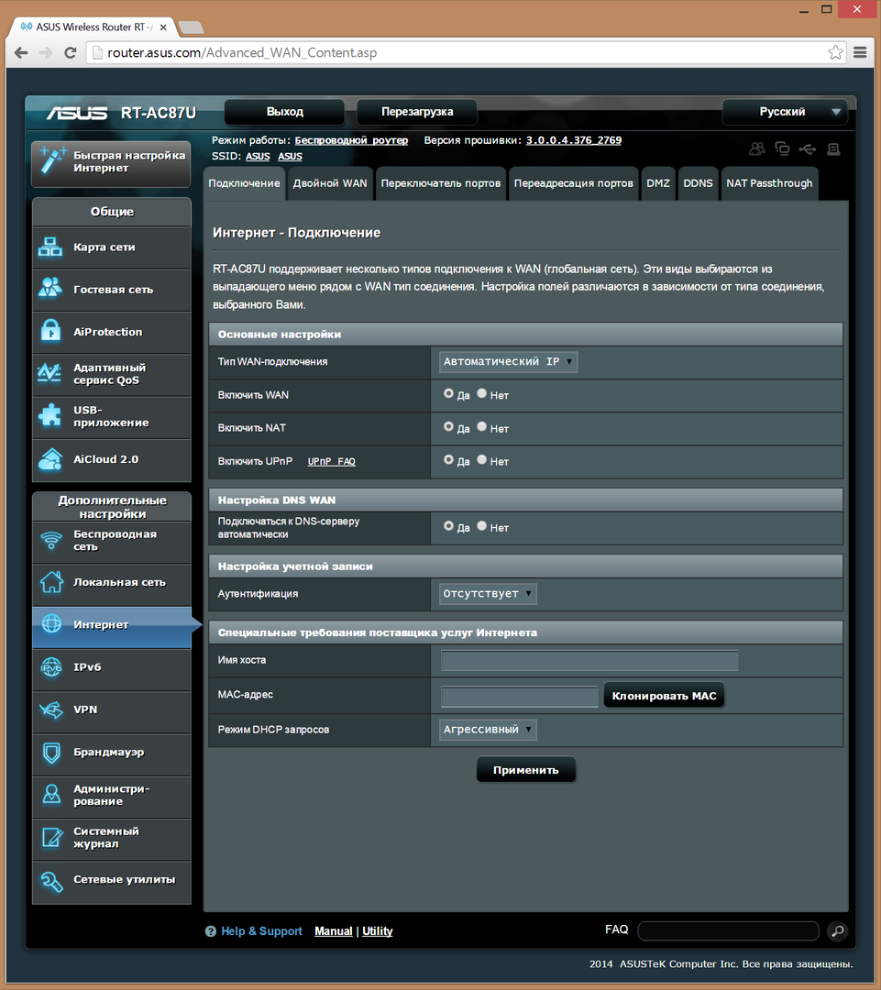Click the Клонировать MAC button

[x=664, y=697]
